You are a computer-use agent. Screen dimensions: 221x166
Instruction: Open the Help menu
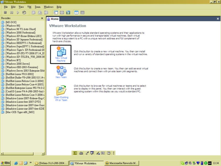(x=59, y=7)
